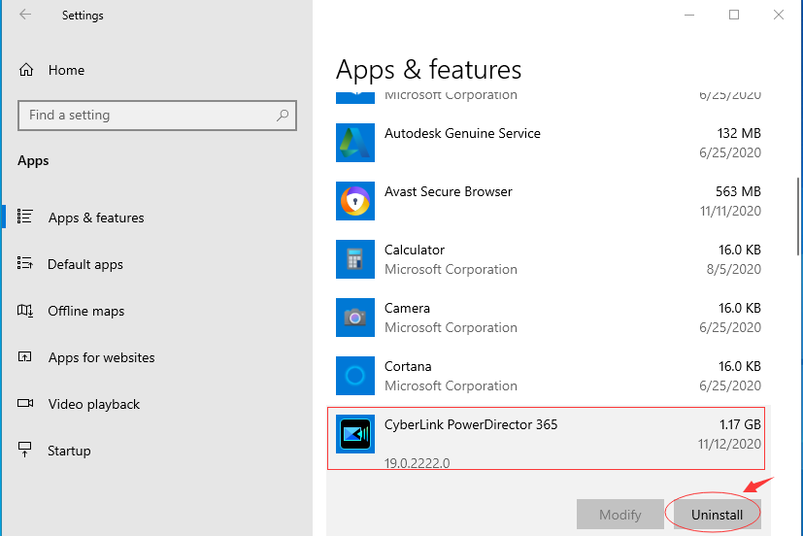Select the Calculator entry name

tap(415, 250)
